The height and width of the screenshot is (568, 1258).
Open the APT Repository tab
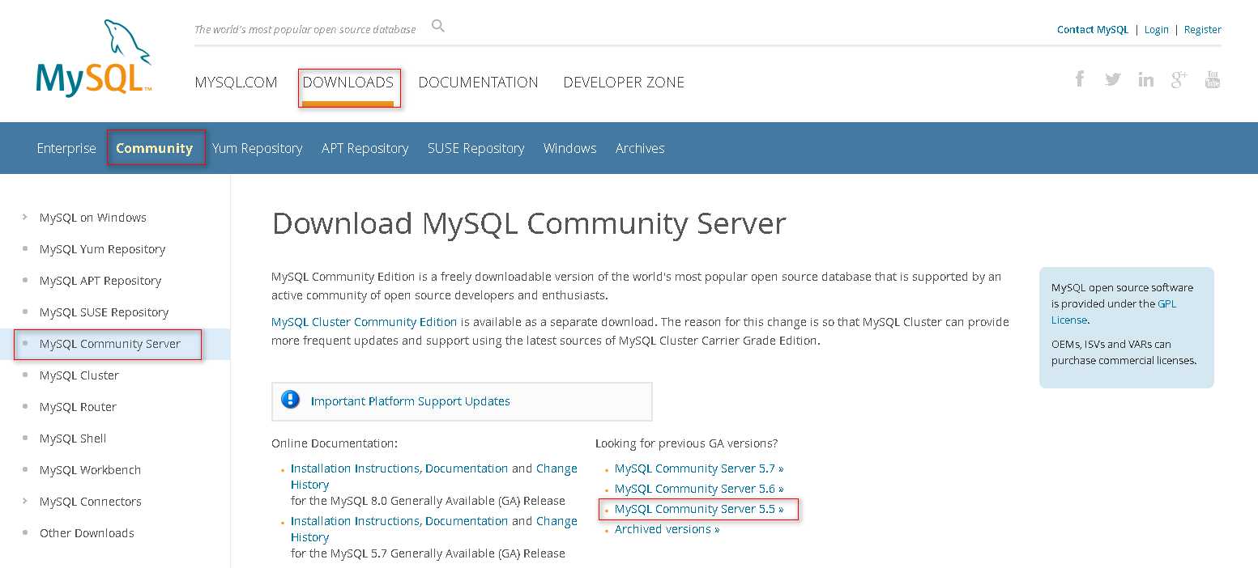[x=365, y=148]
